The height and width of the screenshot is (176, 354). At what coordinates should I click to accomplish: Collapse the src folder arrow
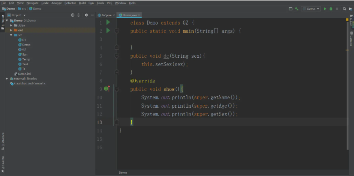pos(11,35)
